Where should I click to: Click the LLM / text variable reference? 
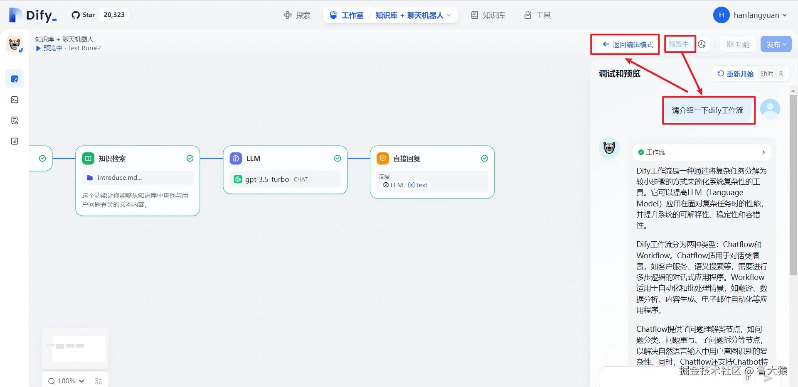pos(405,185)
